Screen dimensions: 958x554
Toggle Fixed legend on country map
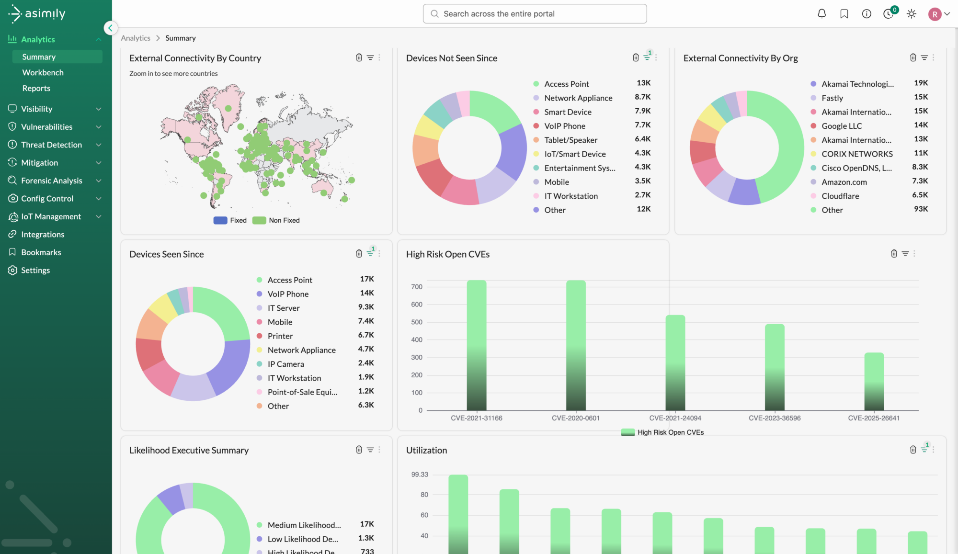(230, 220)
